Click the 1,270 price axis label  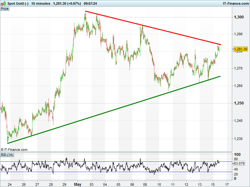(238, 68)
